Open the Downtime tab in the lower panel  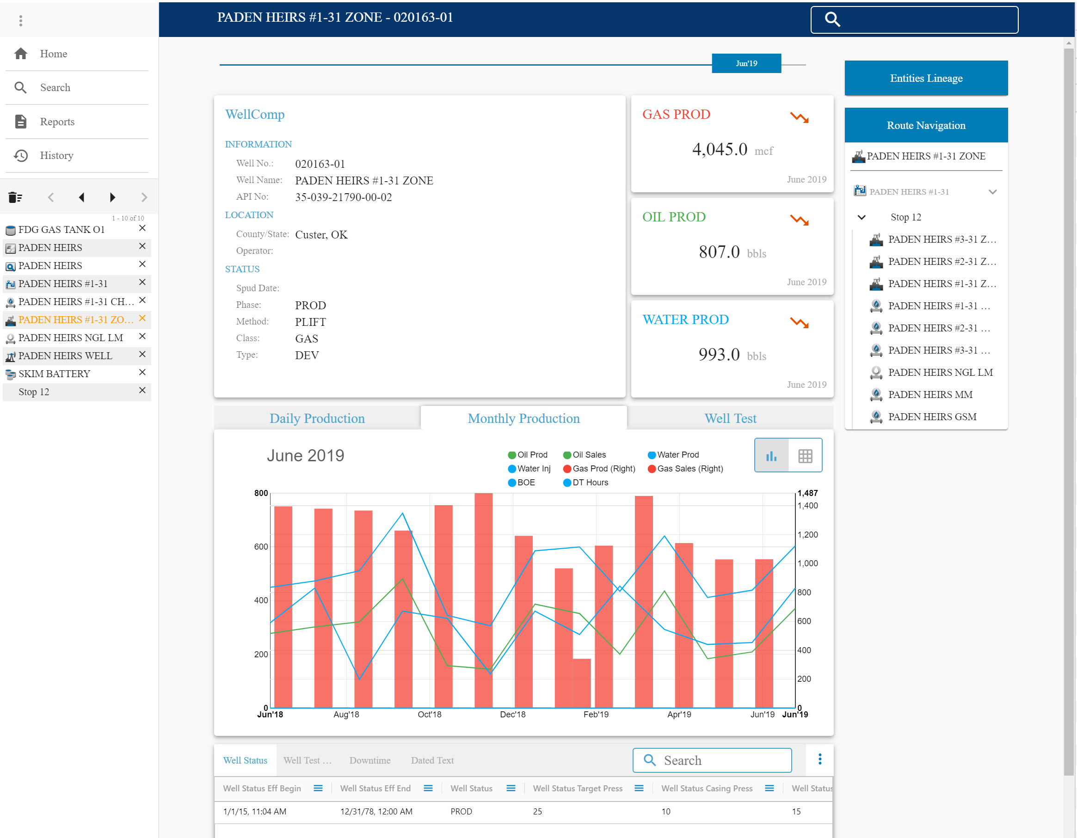(369, 760)
